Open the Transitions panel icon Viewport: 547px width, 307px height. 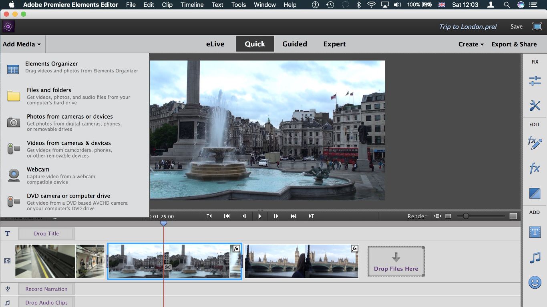(535, 193)
